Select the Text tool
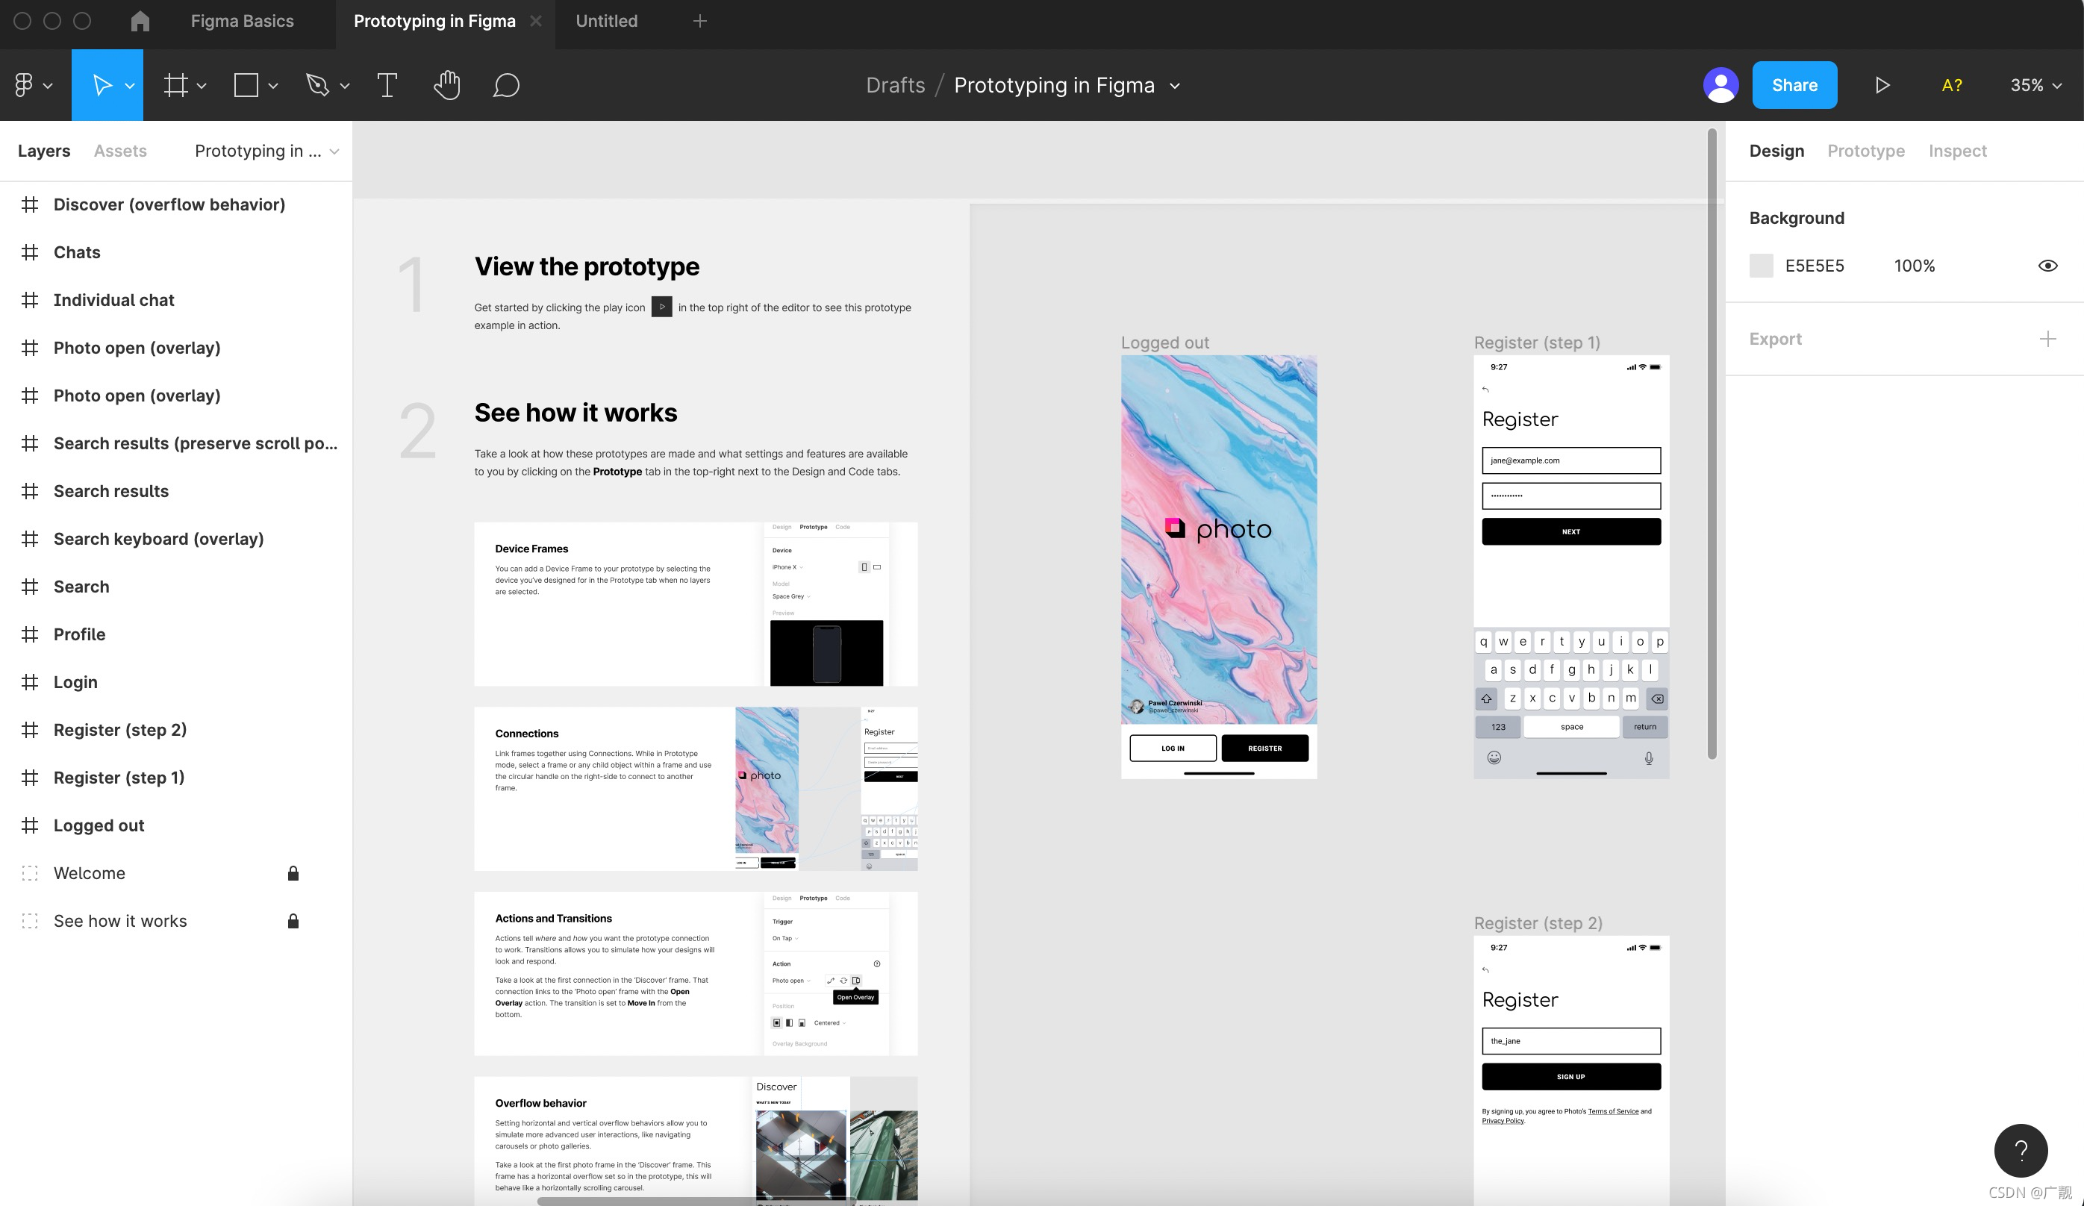This screenshot has height=1206, width=2084. 387,85
